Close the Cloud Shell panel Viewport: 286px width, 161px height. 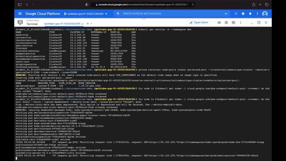pos(266,23)
